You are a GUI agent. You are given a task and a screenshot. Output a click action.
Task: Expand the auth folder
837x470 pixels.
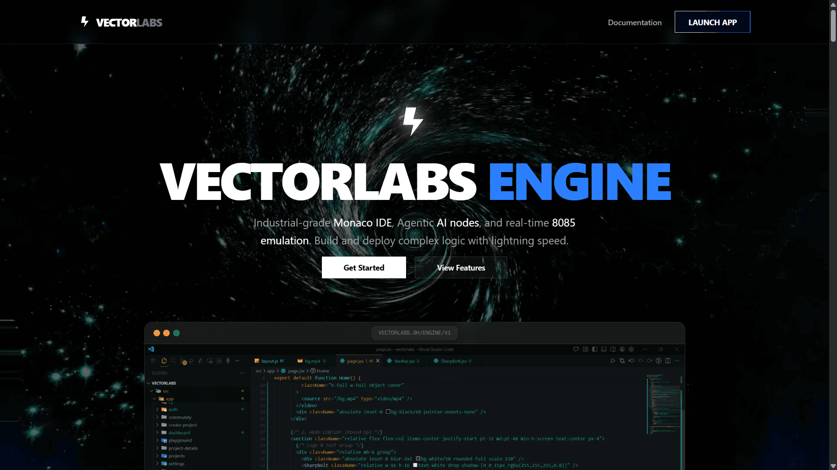157,409
